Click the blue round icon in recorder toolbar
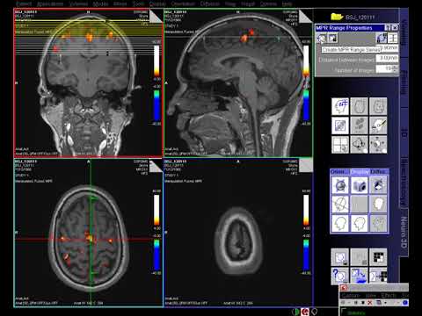The width and height of the screenshot is (422, 316). (x=405, y=303)
